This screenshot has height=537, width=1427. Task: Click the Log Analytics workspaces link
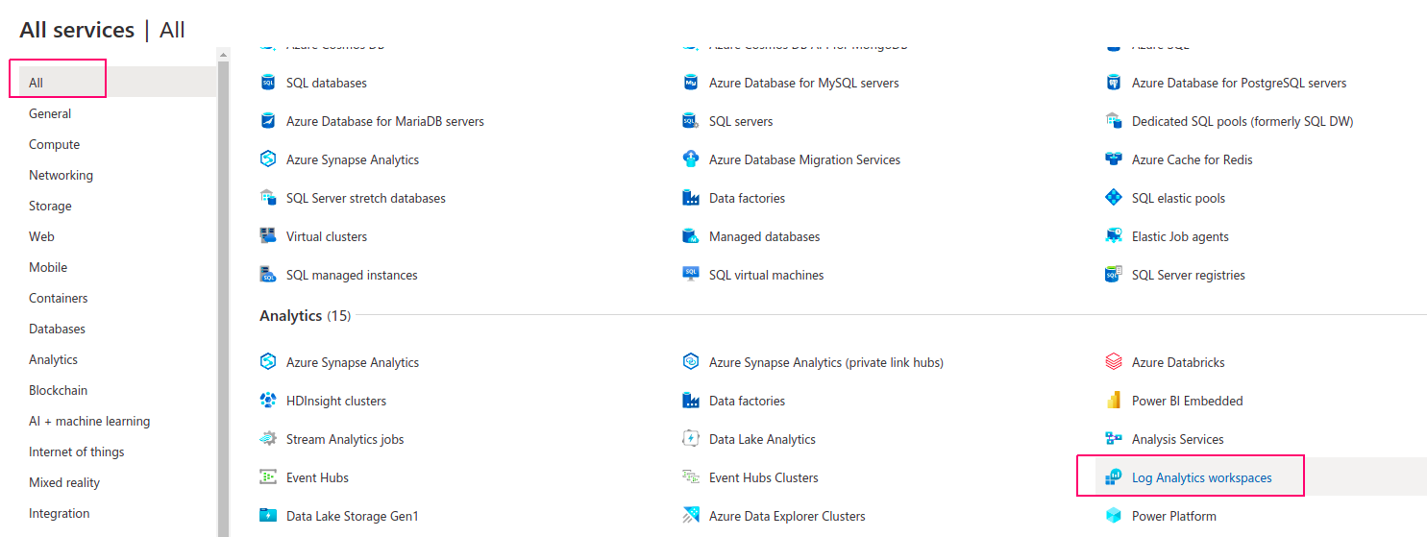(1201, 477)
